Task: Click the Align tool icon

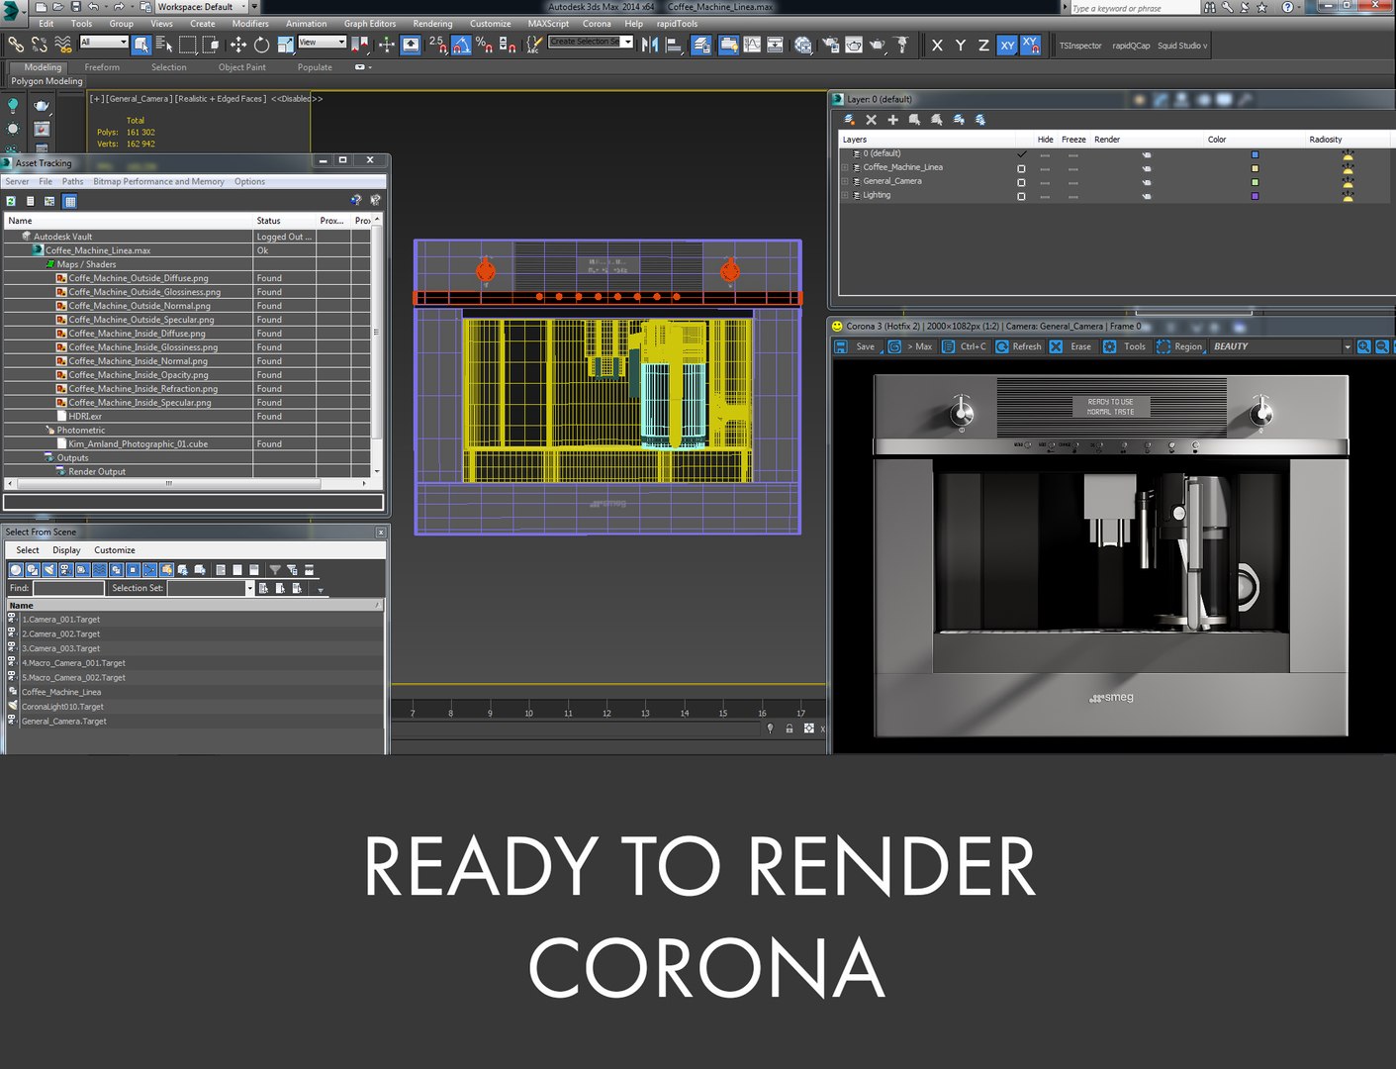Action: (x=674, y=45)
